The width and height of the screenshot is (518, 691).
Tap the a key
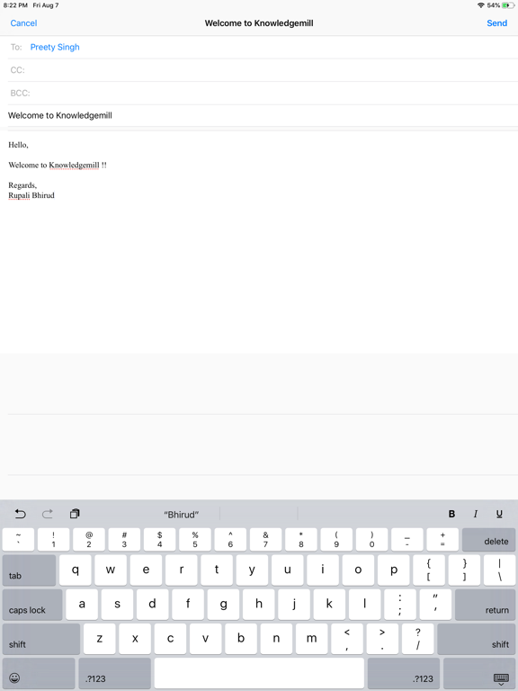click(x=82, y=605)
